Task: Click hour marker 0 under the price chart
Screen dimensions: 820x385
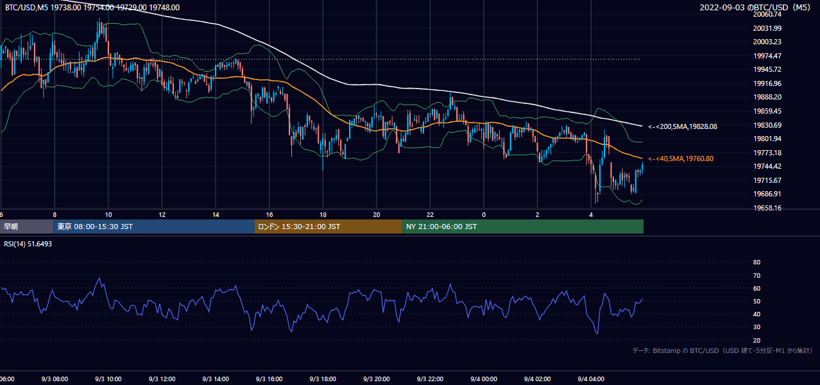Action: (483, 214)
